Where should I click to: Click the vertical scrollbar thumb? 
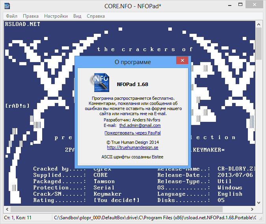tap(259, 44)
